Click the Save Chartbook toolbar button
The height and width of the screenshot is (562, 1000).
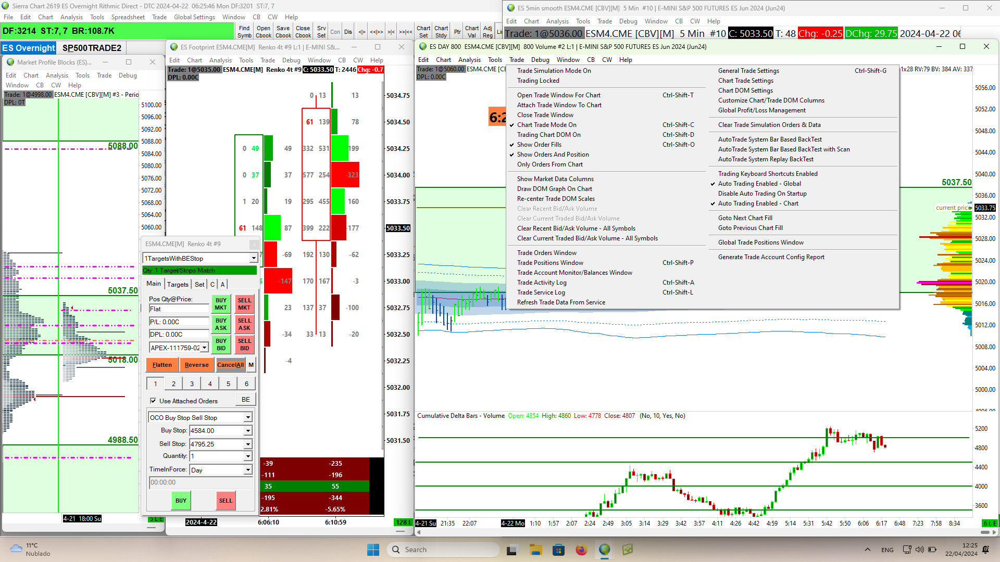(283, 32)
